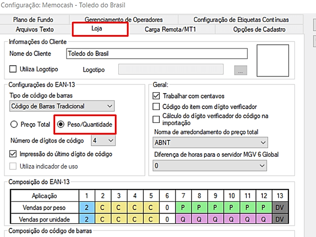Uncheck Trabalhar com centavos checkbox
The width and height of the screenshot is (316, 237).
tap(157, 96)
